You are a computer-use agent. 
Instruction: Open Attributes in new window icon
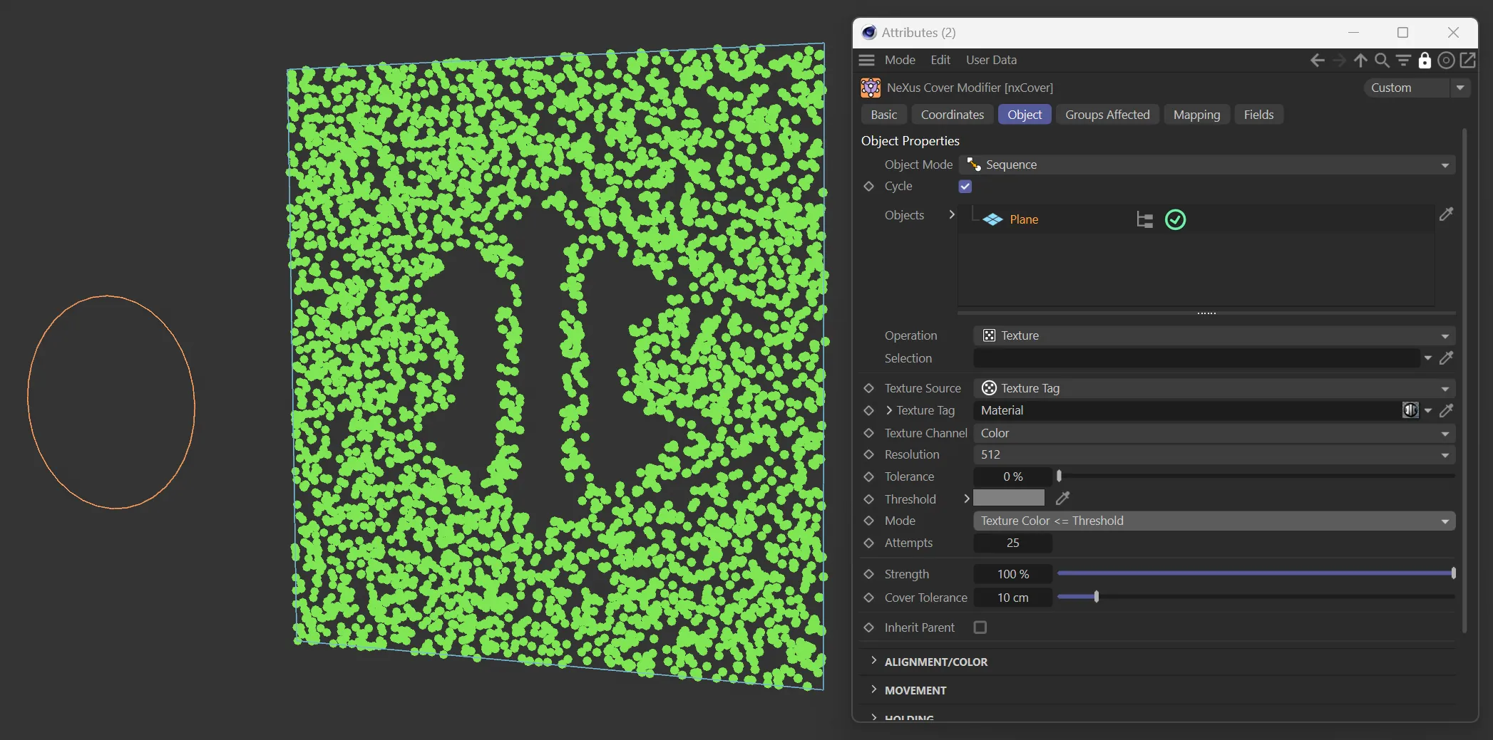tap(1468, 61)
